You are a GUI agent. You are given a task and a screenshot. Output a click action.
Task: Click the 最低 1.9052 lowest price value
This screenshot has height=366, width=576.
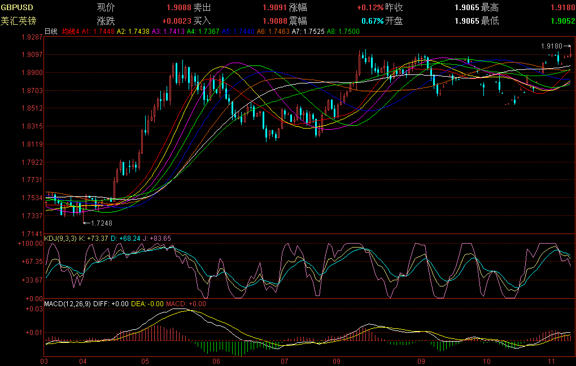point(562,21)
